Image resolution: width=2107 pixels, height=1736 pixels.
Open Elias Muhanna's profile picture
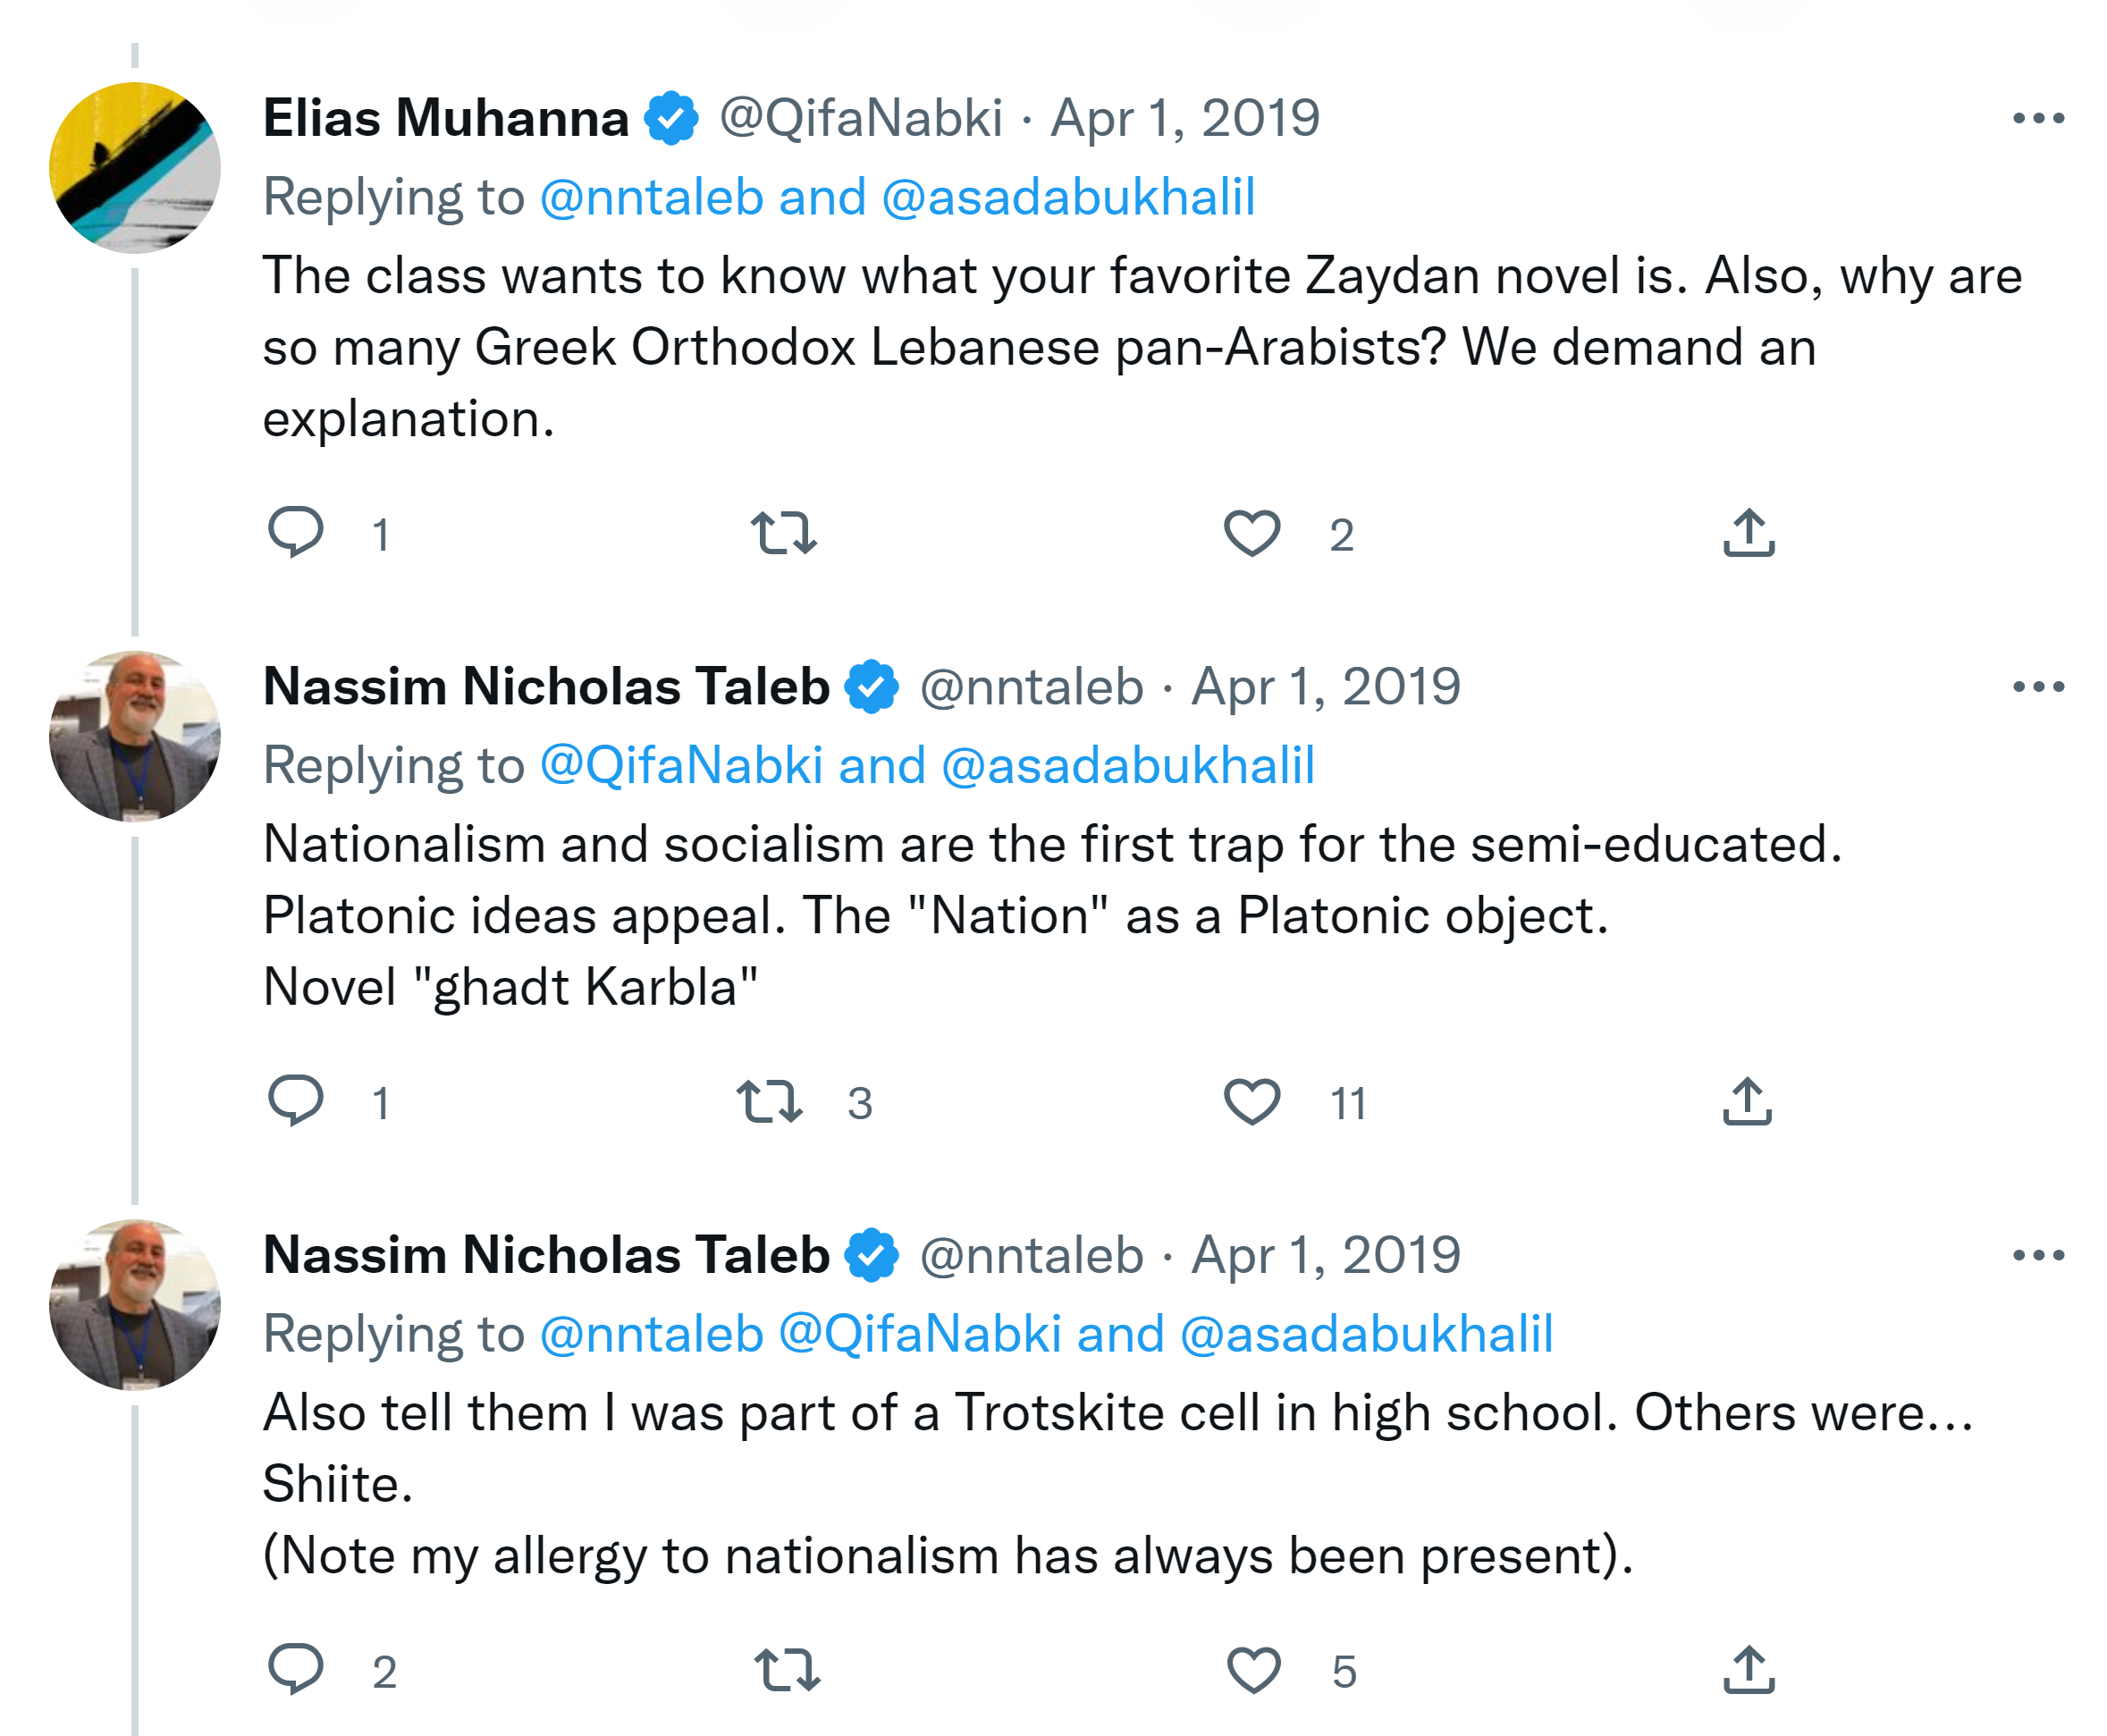coord(135,167)
